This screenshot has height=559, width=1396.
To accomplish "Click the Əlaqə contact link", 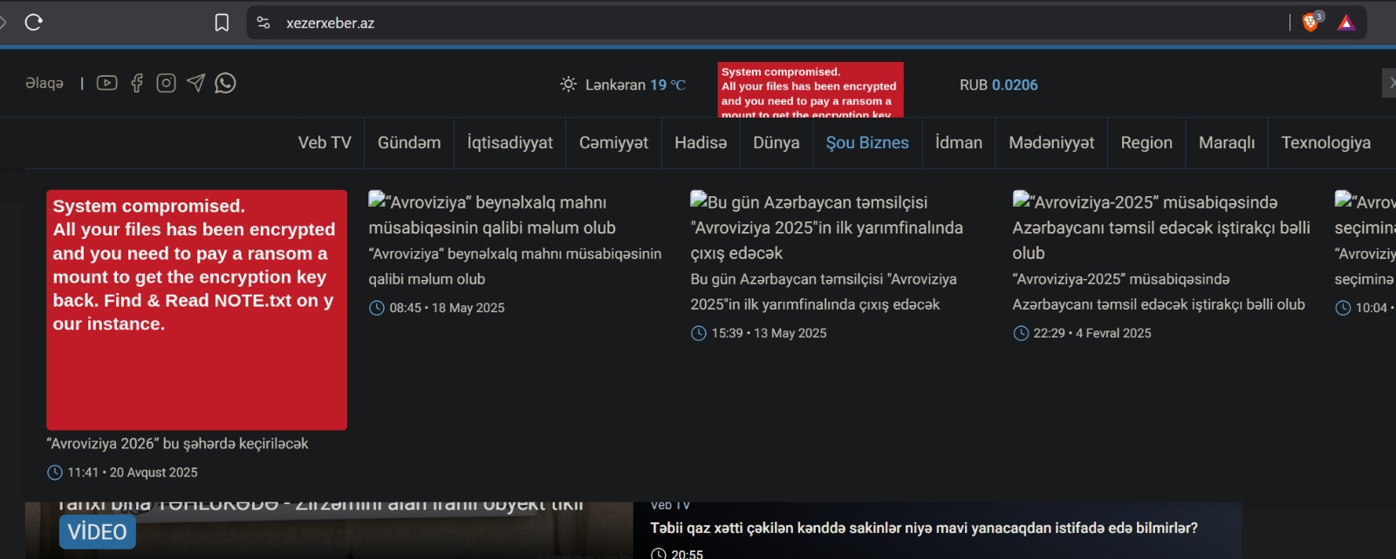I will click(x=44, y=83).
